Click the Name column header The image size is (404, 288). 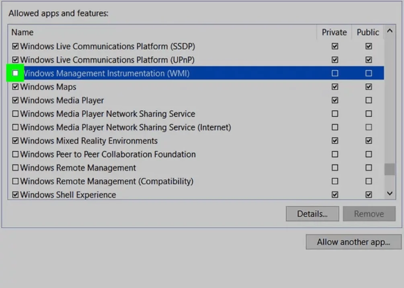click(x=23, y=32)
